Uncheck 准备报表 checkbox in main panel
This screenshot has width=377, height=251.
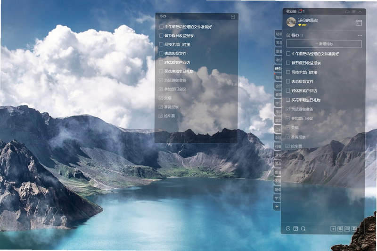287,137
